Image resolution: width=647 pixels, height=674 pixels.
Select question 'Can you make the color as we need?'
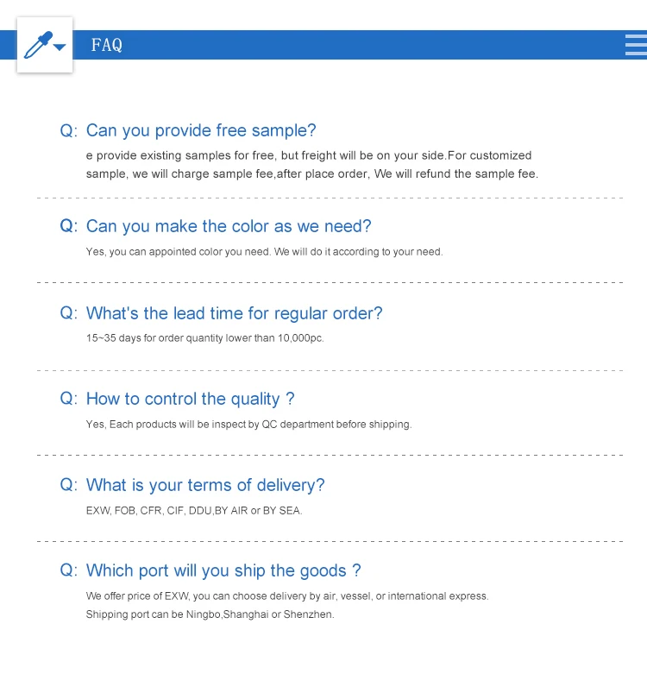click(x=229, y=226)
